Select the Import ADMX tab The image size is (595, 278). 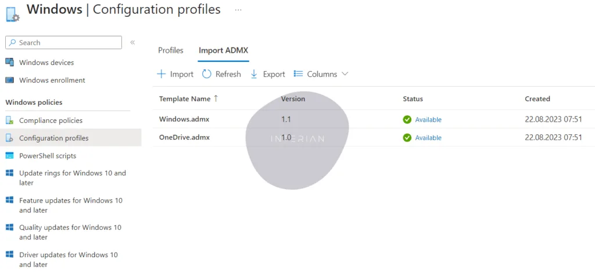tap(224, 50)
